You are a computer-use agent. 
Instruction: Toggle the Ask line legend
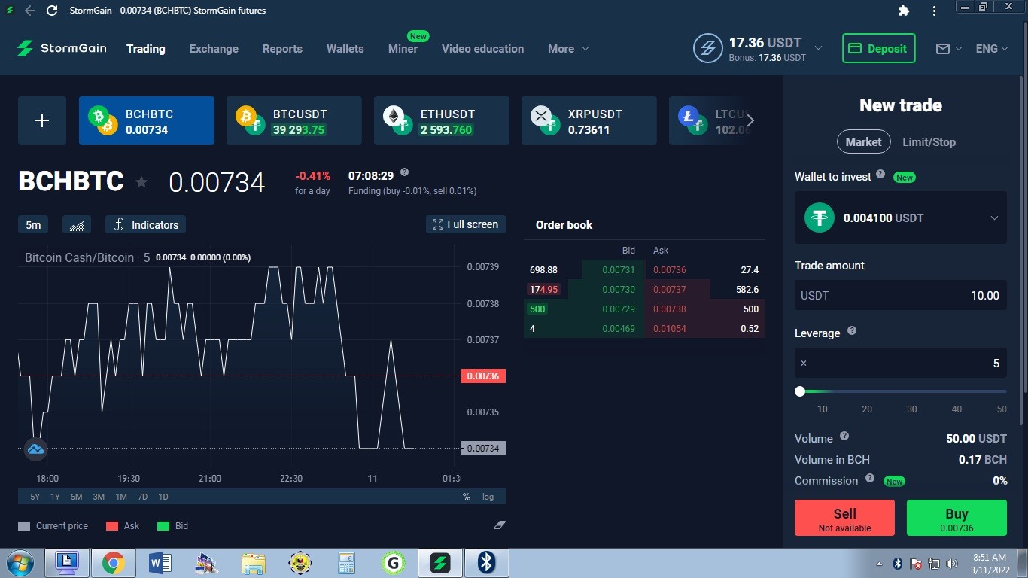123,526
